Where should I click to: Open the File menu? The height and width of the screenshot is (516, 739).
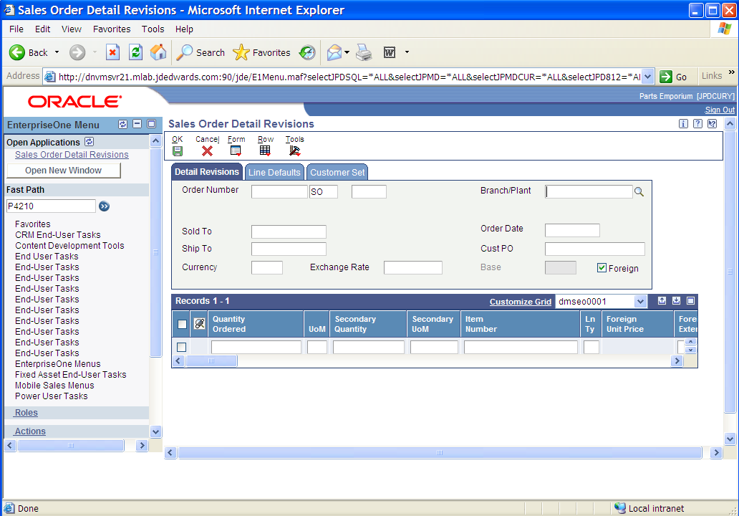point(16,29)
